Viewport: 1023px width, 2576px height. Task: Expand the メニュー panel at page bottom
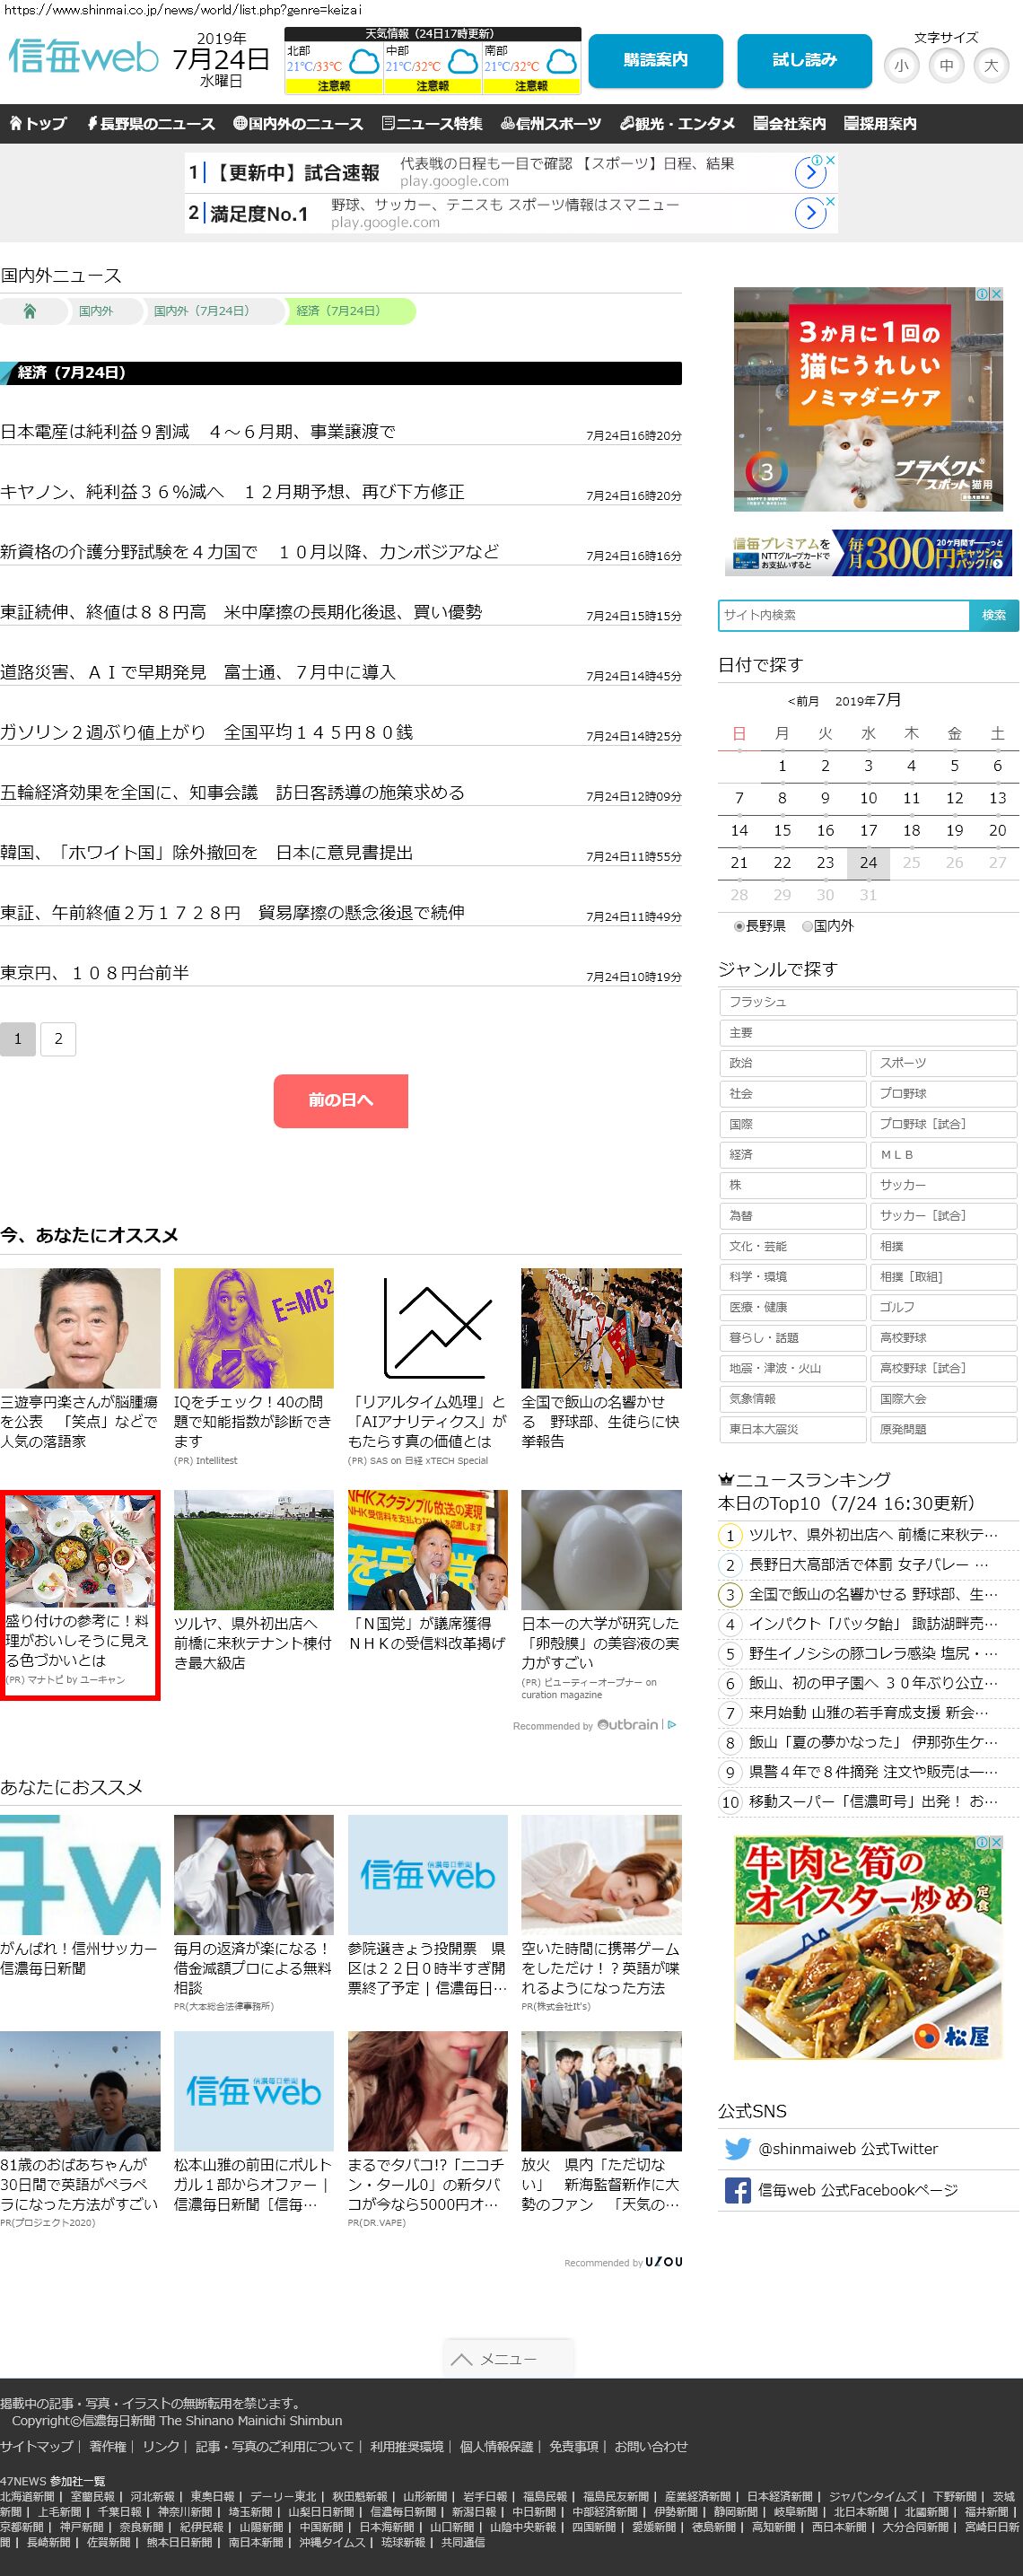[508, 2359]
